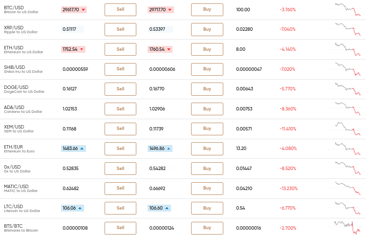Click the blue up arrow on LTC/USD buy price
This screenshot has width=366, height=236.
click(167, 208)
